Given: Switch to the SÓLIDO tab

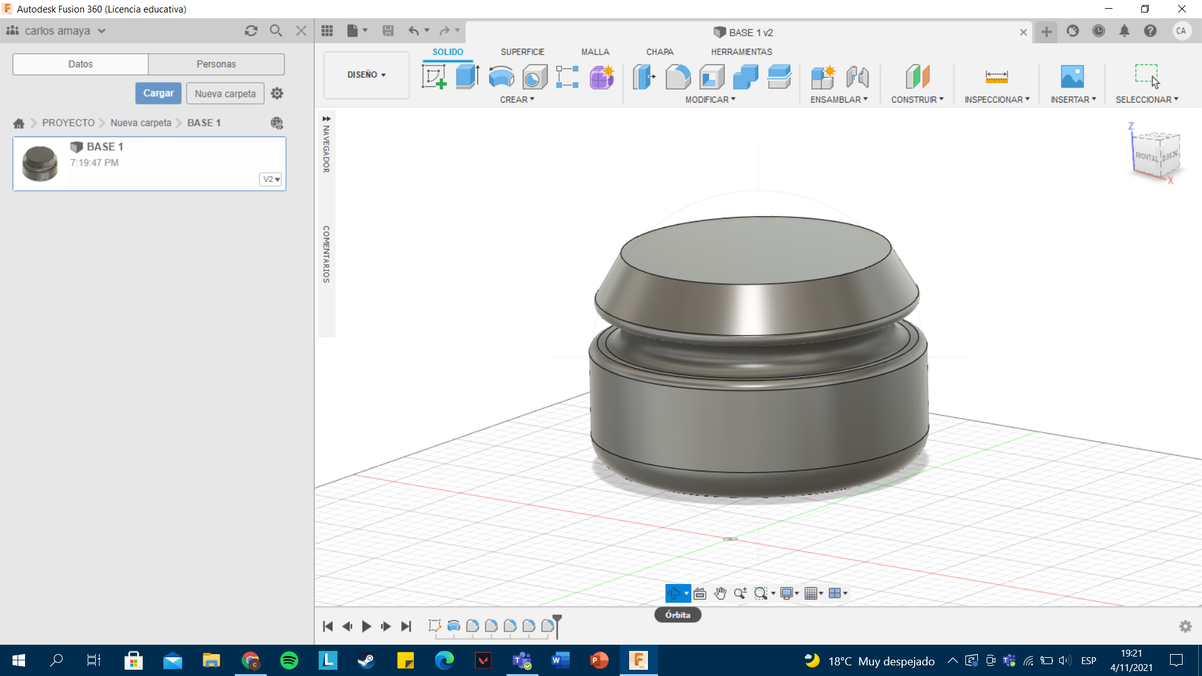Looking at the screenshot, I should tap(448, 52).
